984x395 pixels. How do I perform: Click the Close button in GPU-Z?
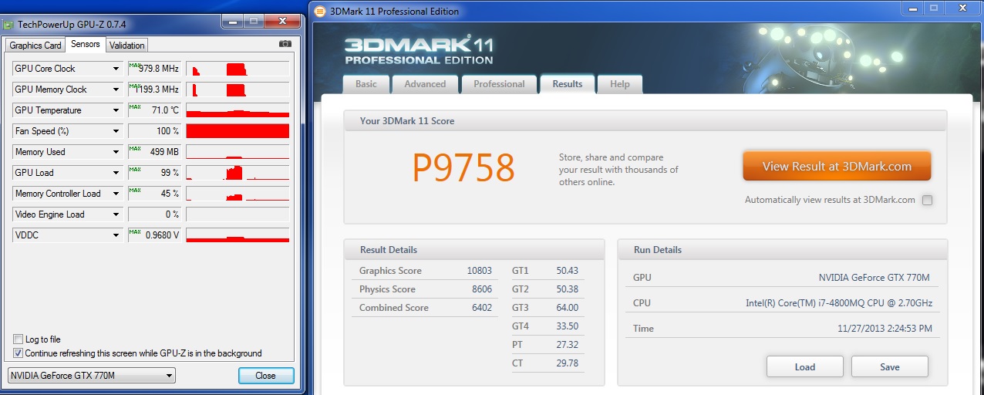click(x=266, y=376)
